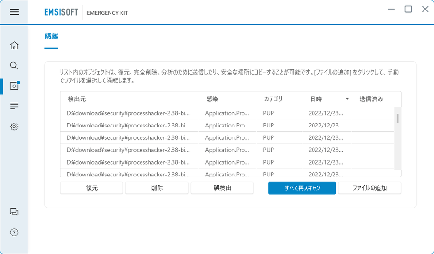Maximize the Emergency Kit window

[408, 9]
